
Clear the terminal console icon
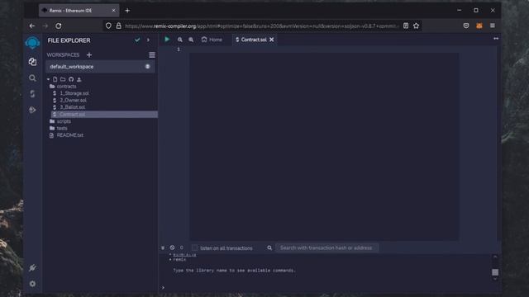(172, 247)
